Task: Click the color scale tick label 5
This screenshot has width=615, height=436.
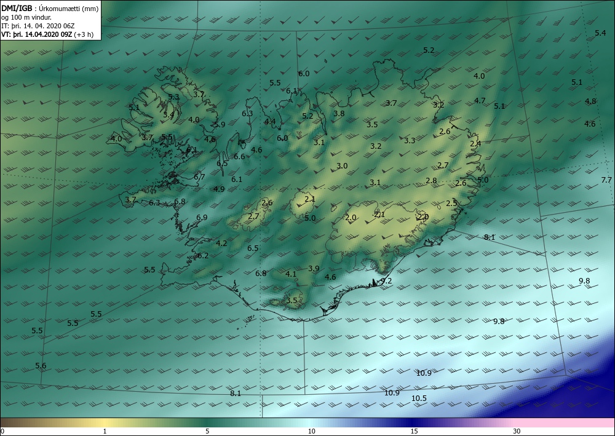Action: (207, 431)
